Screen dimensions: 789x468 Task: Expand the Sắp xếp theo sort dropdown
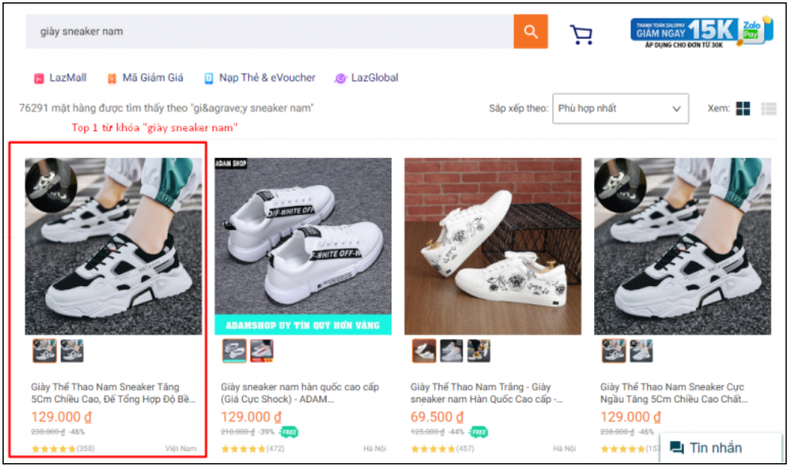click(x=619, y=108)
